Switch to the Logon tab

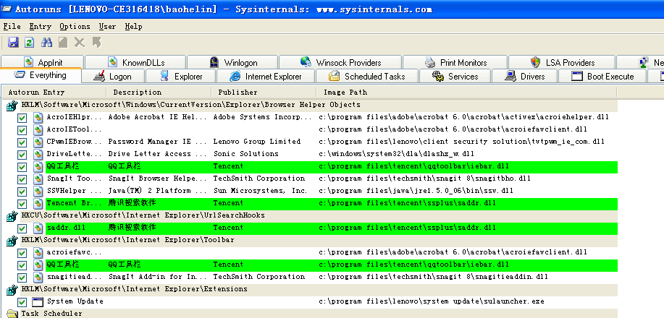(113, 77)
